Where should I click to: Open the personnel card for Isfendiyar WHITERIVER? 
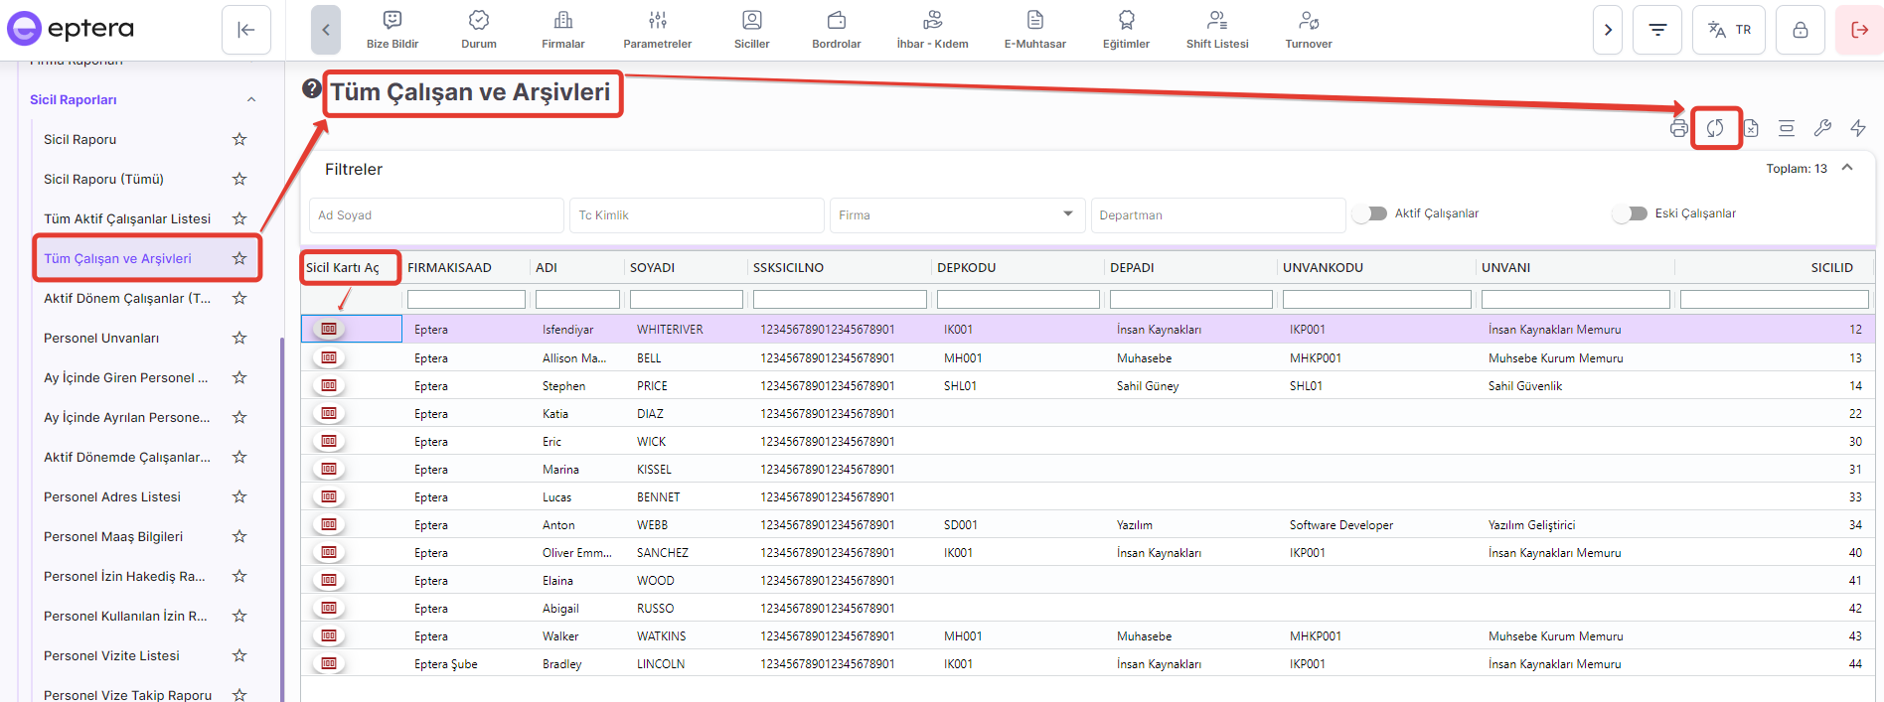pyautogui.click(x=329, y=329)
